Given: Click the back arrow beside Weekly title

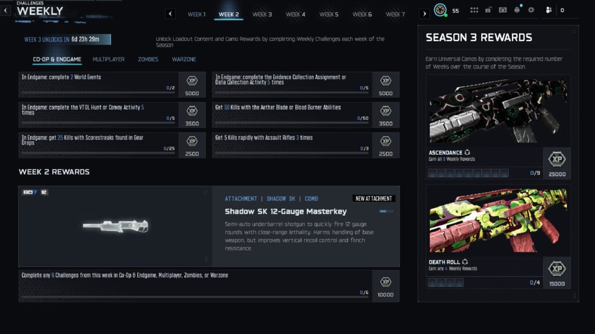Looking at the screenshot, I should pyautogui.click(x=5, y=10).
